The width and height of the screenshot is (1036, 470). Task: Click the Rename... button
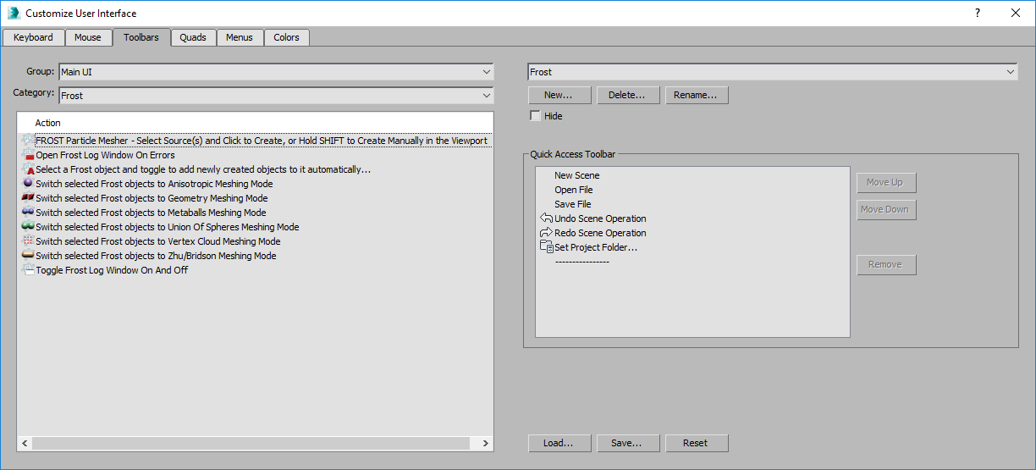point(696,95)
